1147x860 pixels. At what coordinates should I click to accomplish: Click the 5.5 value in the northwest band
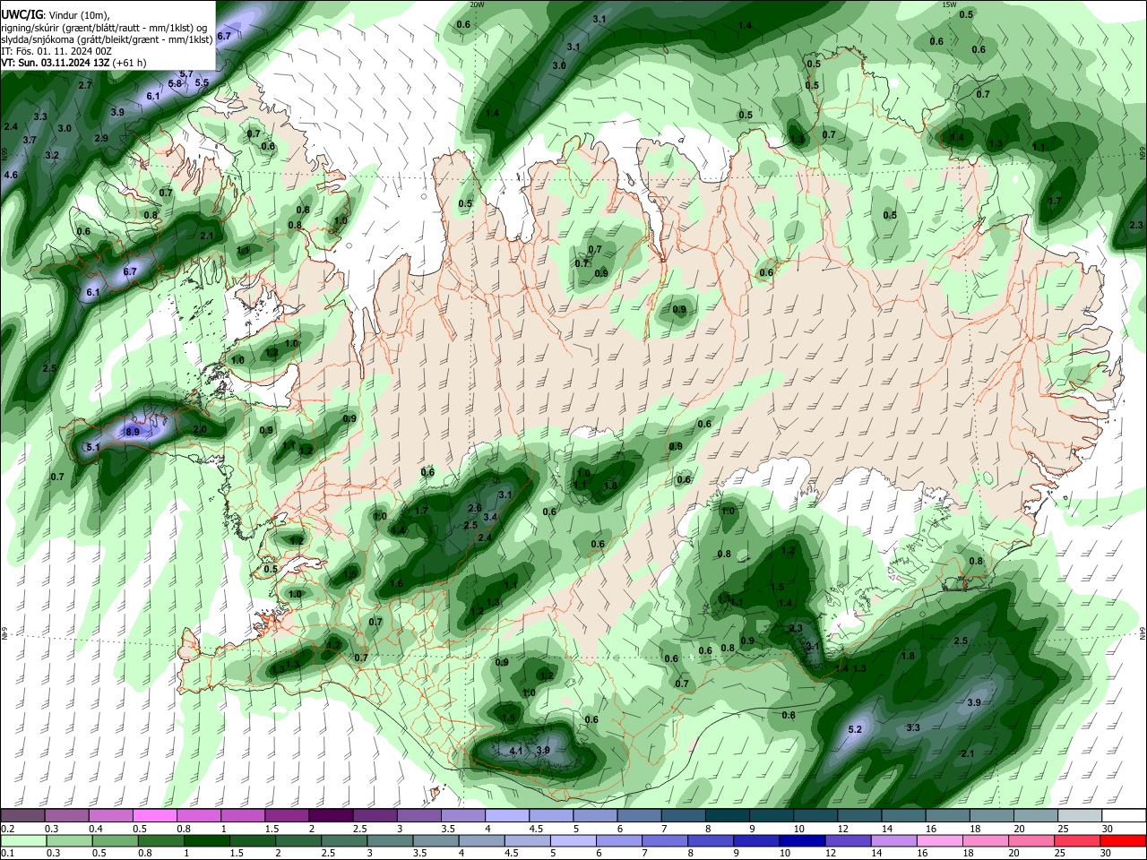[202, 82]
